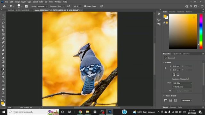Click the Home icon in options bar

pos(4,6)
